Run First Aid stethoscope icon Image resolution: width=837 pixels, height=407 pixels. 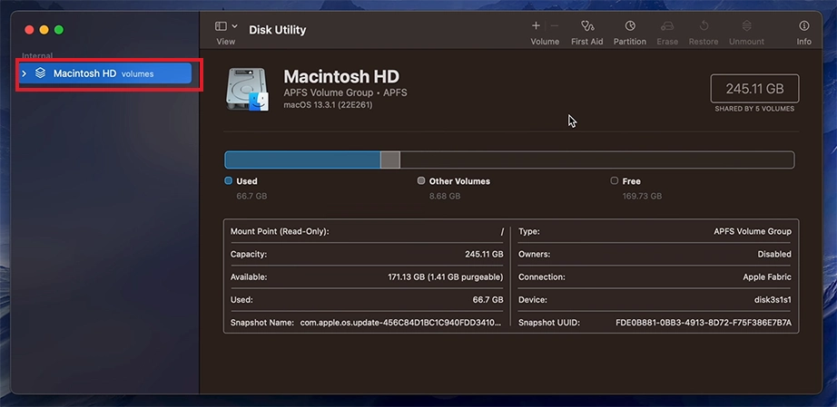tap(587, 25)
